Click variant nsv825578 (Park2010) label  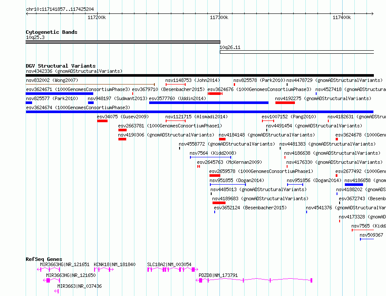click(x=259, y=81)
